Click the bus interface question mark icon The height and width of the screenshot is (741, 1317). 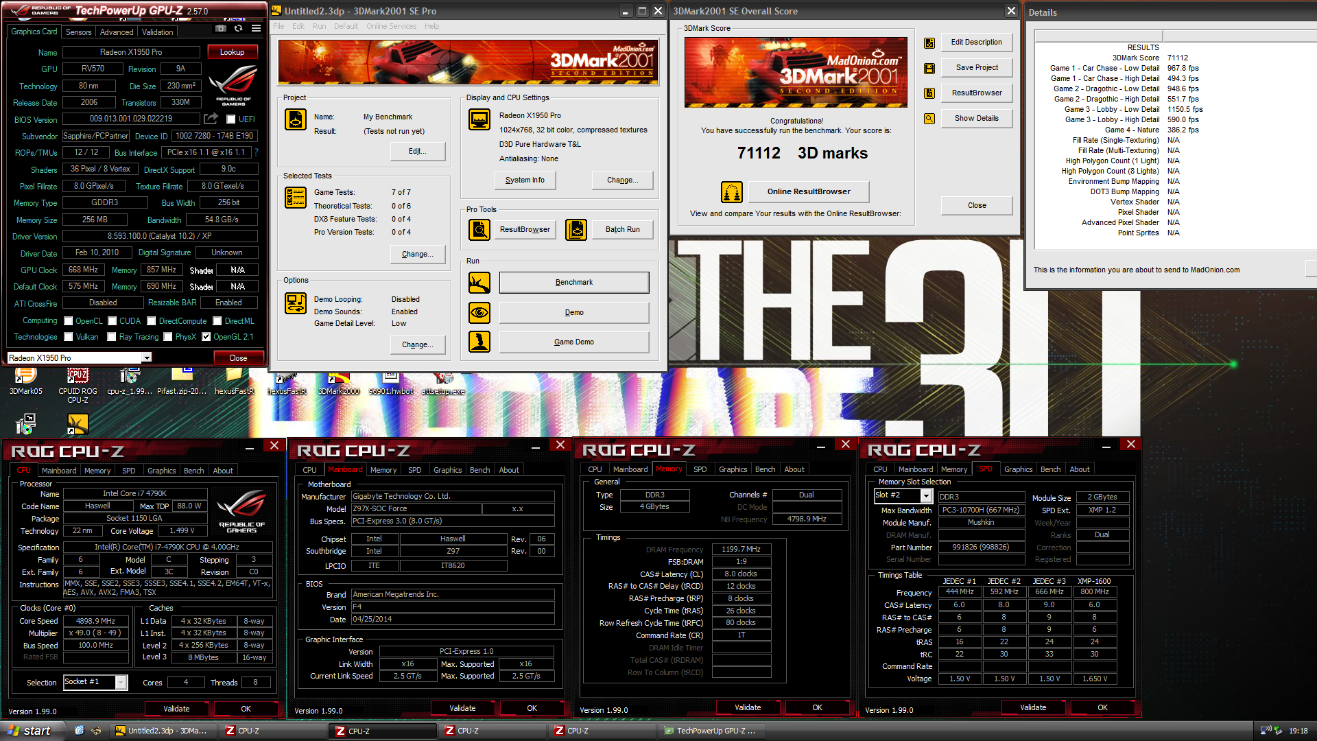[257, 152]
